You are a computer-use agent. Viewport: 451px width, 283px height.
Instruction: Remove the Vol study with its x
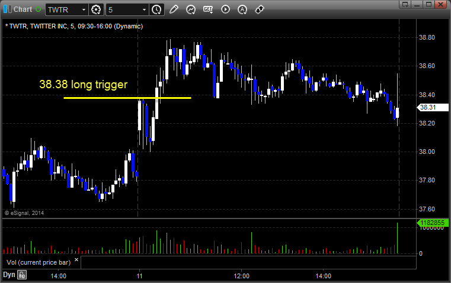(x=76, y=260)
